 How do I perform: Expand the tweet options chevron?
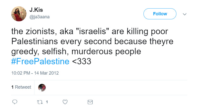coord(185,14)
